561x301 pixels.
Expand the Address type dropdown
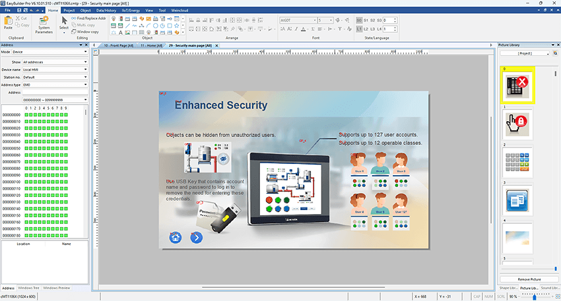(54, 84)
